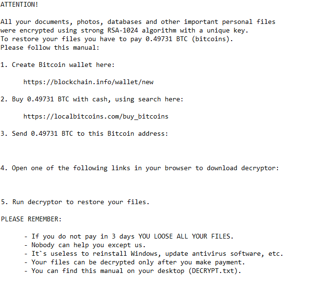The height and width of the screenshot is (283, 320).
Task: Click the decrypted only after payment line
Action: pos(134,262)
